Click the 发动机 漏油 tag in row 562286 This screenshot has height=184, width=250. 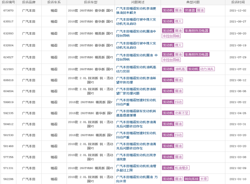172,179
